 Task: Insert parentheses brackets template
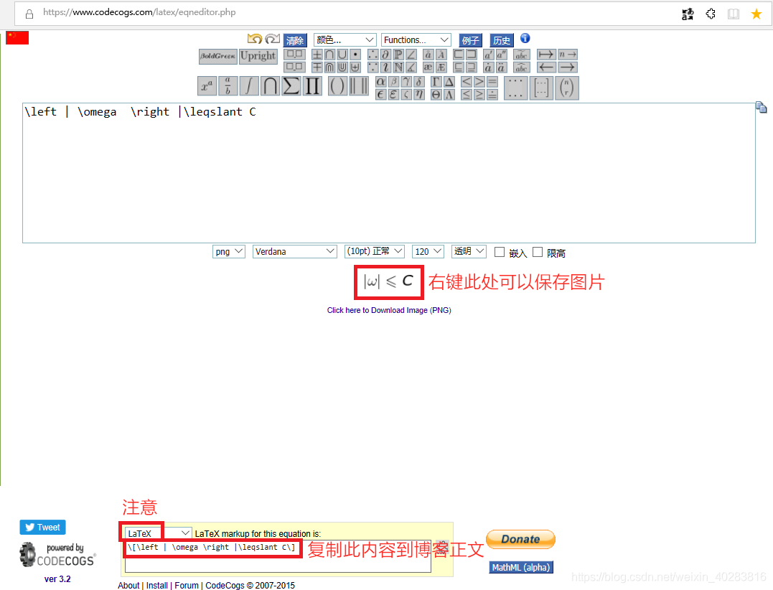337,85
